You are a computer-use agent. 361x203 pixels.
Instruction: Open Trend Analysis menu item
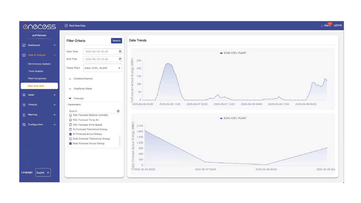point(35,71)
